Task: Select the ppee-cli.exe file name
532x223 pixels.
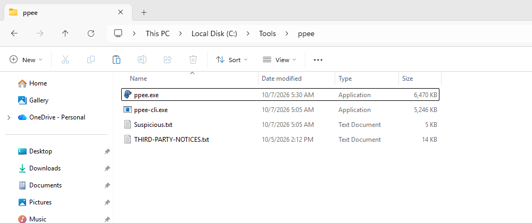Action: click(x=151, y=110)
